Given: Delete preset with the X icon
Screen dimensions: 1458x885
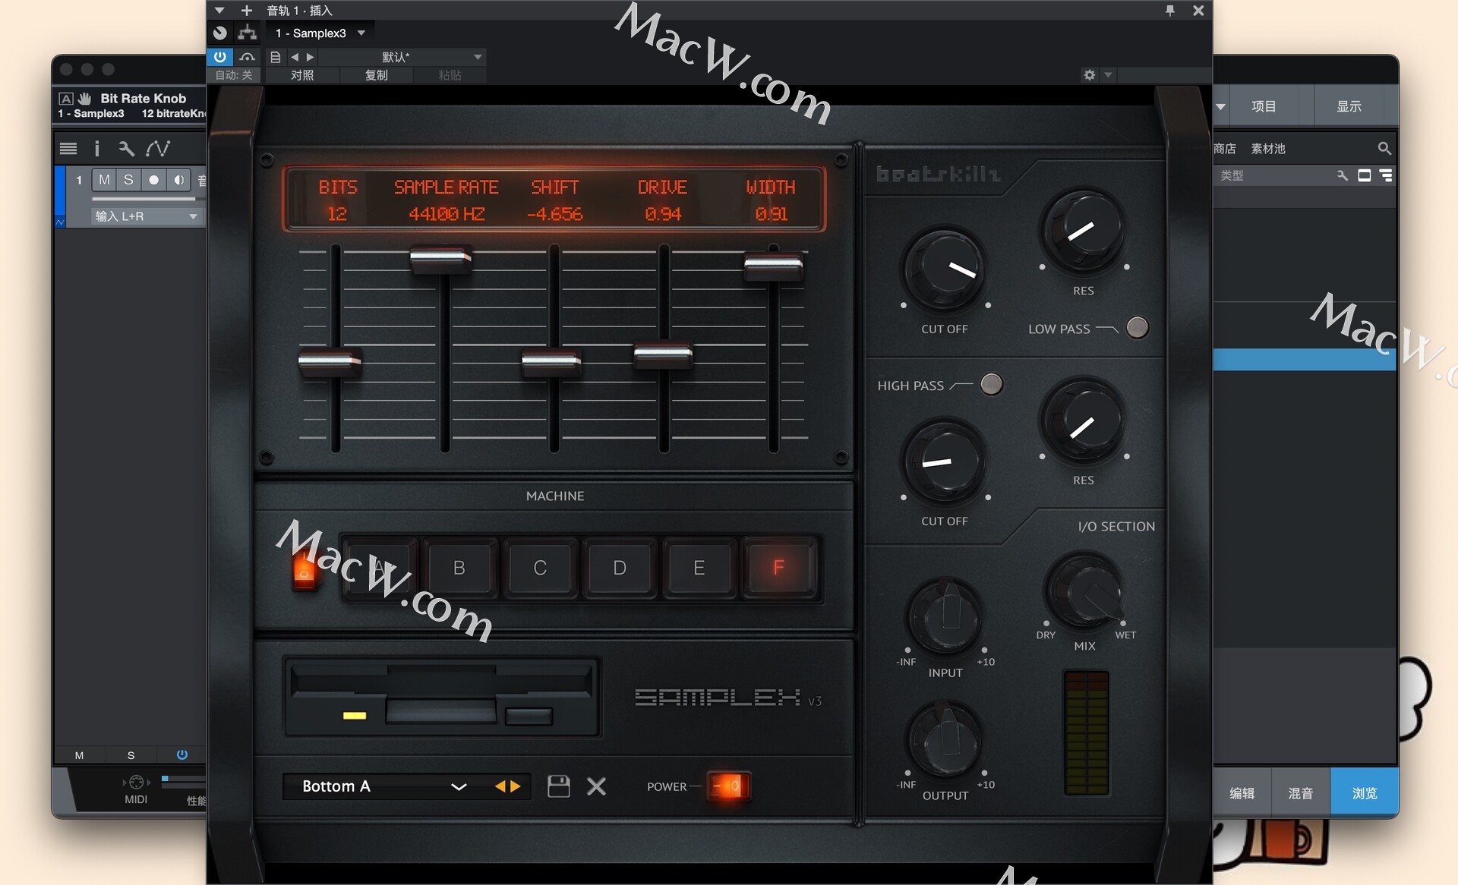Looking at the screenshot, I should click(x=597, y=786).
